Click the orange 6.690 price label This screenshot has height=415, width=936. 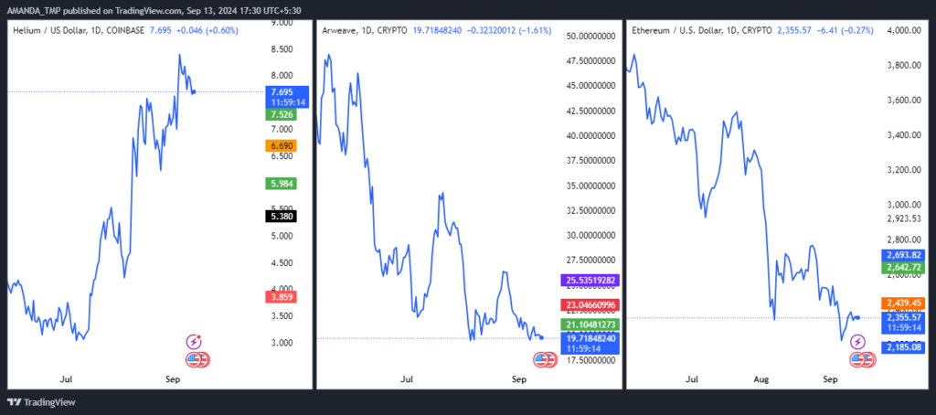coord(282,145)
